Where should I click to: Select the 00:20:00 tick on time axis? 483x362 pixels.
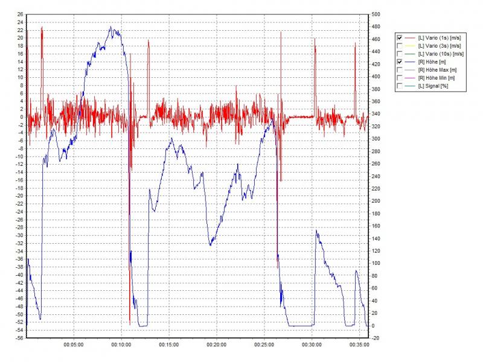pyautogui.click(x=216, y=345)
